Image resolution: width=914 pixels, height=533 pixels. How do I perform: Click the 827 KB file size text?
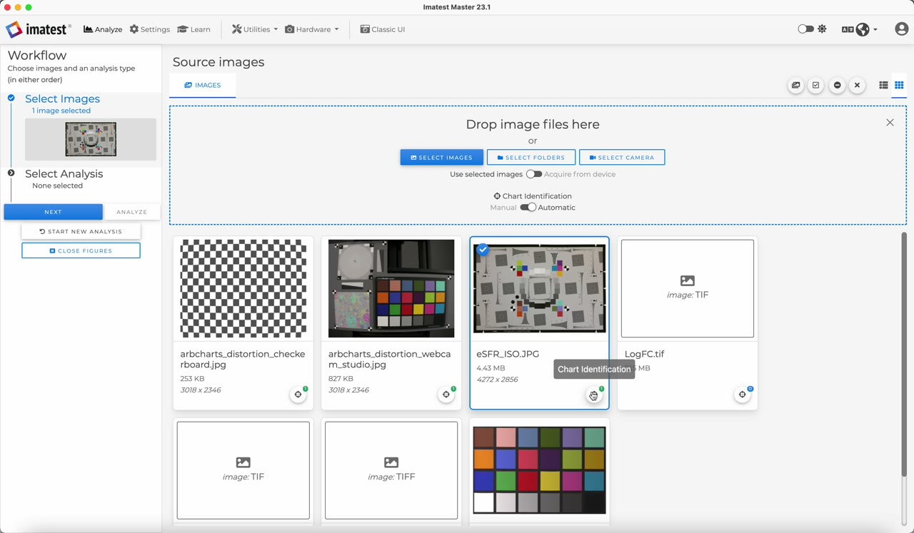click(x=341, y=379)
